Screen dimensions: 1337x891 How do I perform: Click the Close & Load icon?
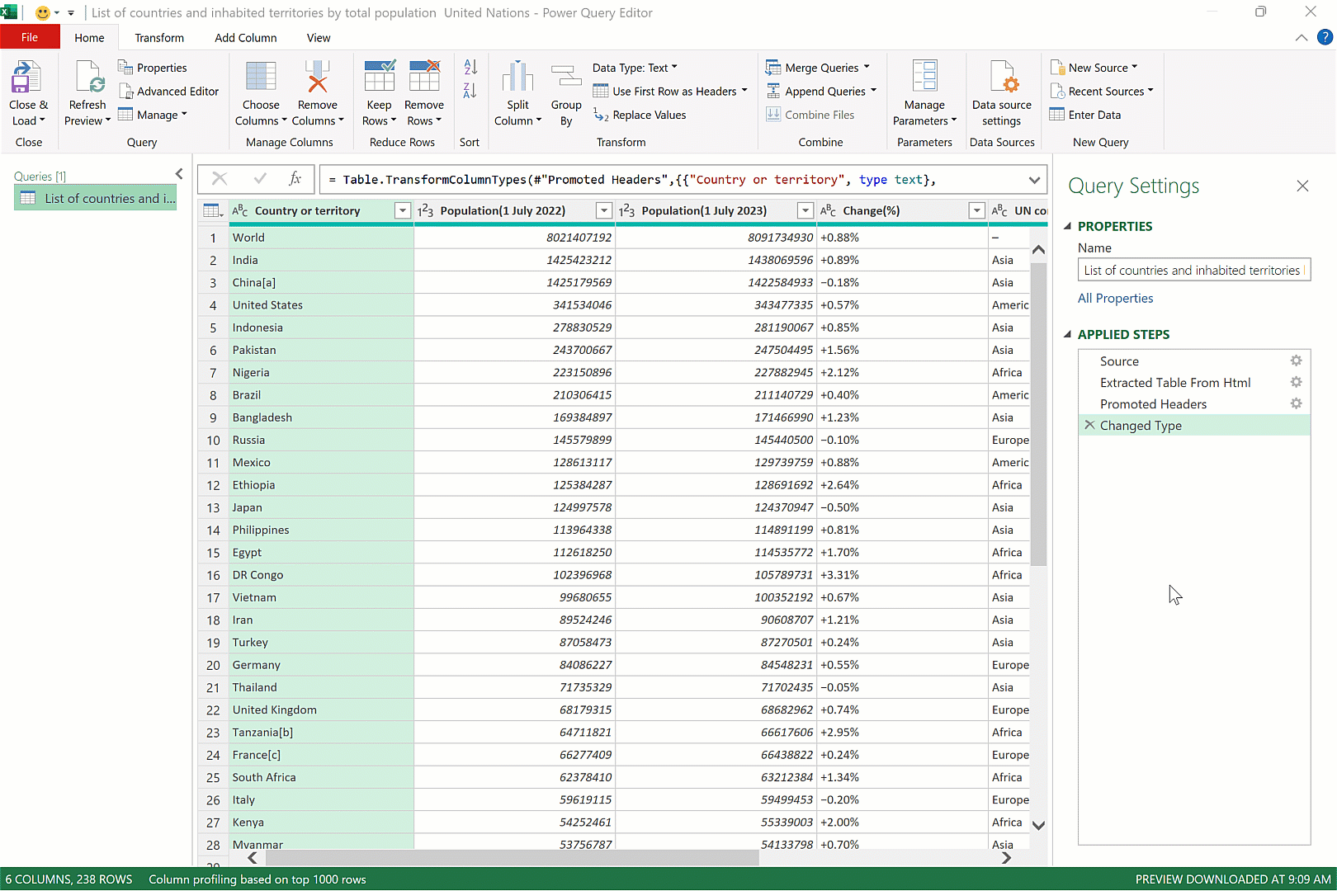click(27, 78)
